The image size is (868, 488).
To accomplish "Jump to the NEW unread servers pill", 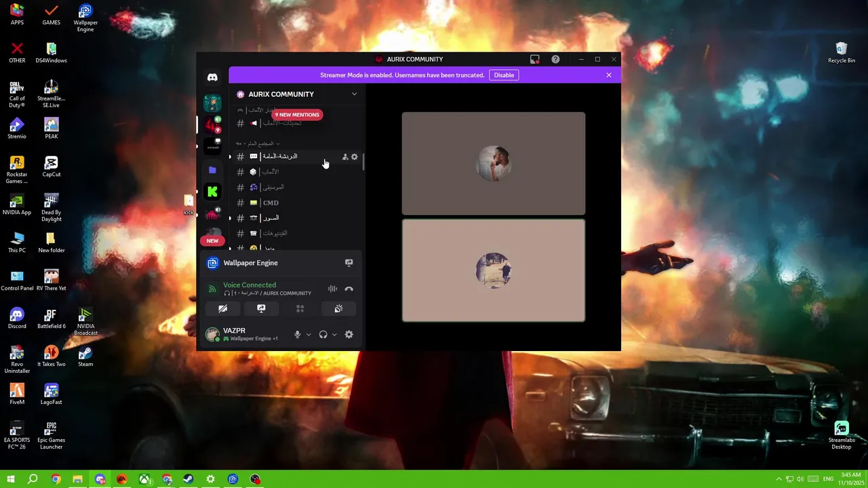I will 212,241.
